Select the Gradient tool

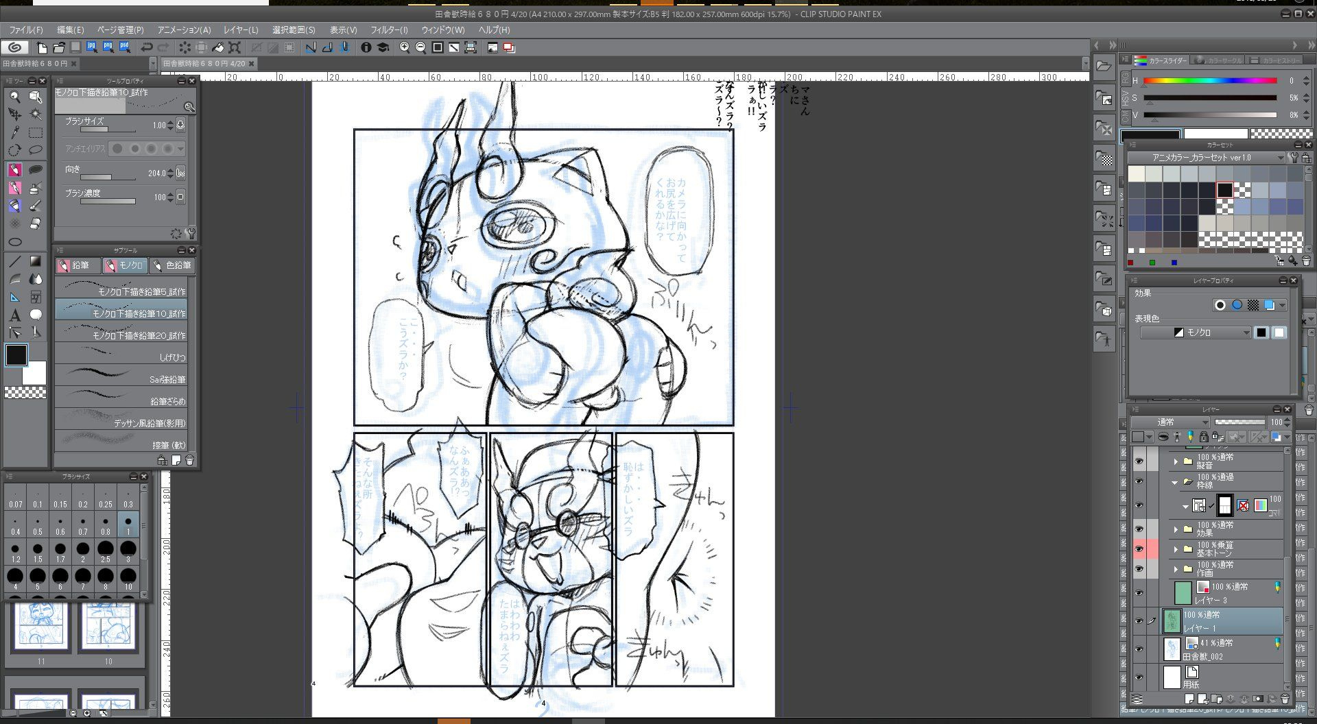[36, 261]
